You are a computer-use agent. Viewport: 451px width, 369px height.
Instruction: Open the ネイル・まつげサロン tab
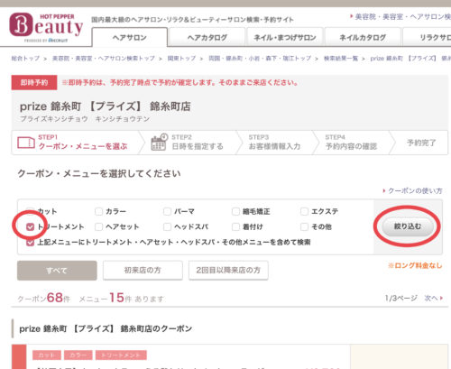pos(284,37)
